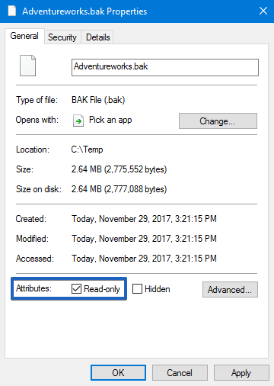The height and width of the screenshot is (386, 274).
Task: Click the Change... button
Action: coord(218,121)
